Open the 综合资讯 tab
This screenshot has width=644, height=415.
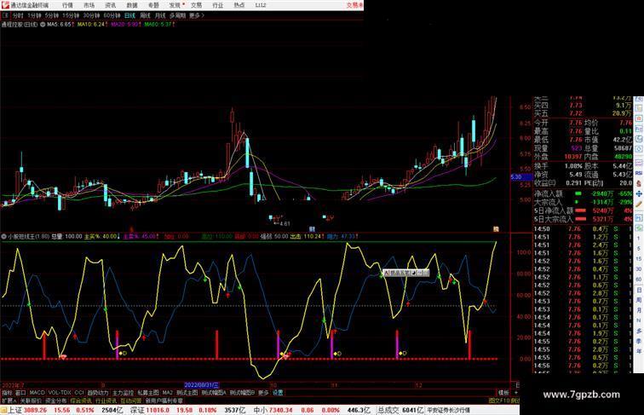click(81, 401)
